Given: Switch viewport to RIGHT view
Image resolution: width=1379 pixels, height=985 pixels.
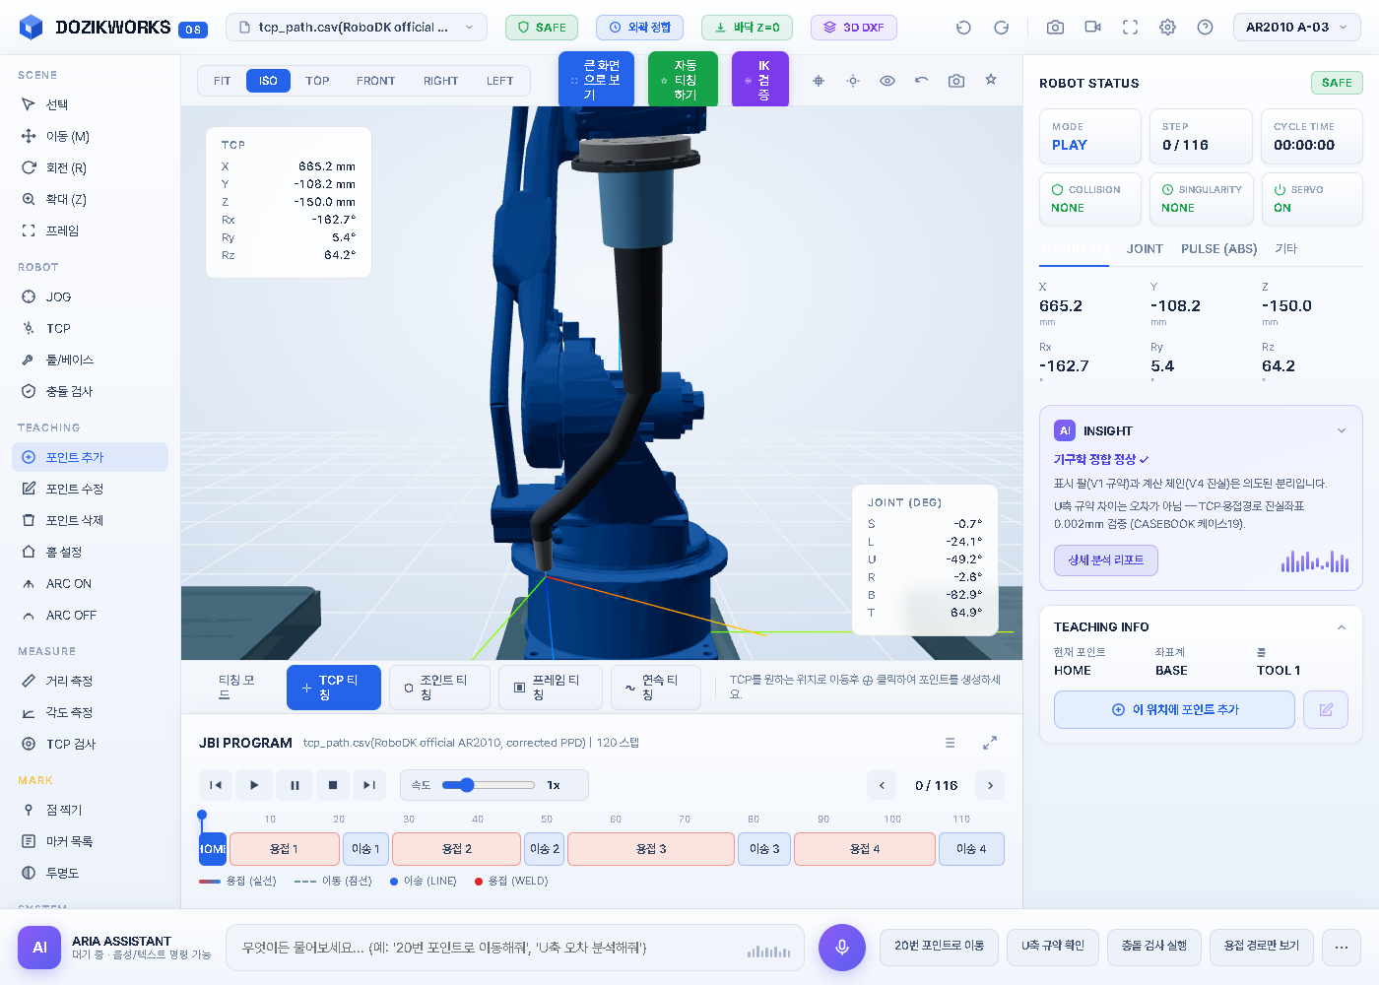Looking at the screenshot, I should (440, 81).
